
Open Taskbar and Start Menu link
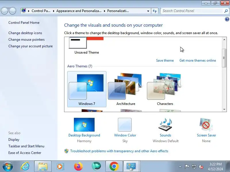point(26,146)
